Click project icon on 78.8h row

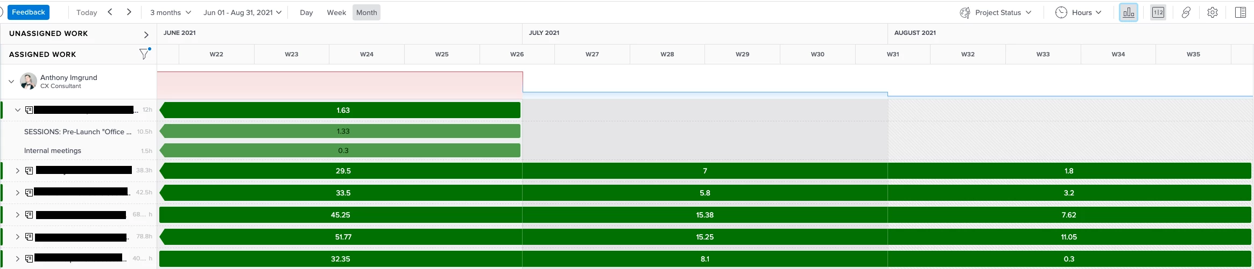(29, 237)
